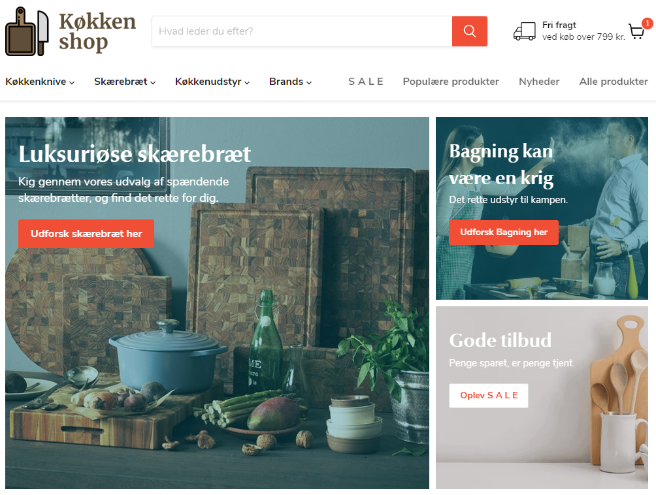Screen dimensions: 656x495
Task: Click the magnifier search button
Action: point(469,31)
